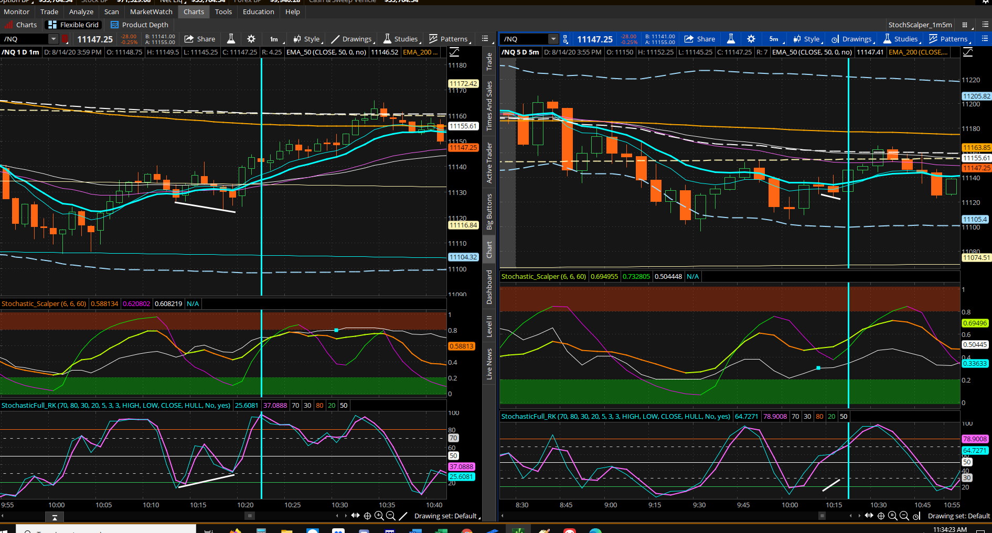Open the StochScalper_1m5m saved grid

pyautogui.click(x=920, y=25)
